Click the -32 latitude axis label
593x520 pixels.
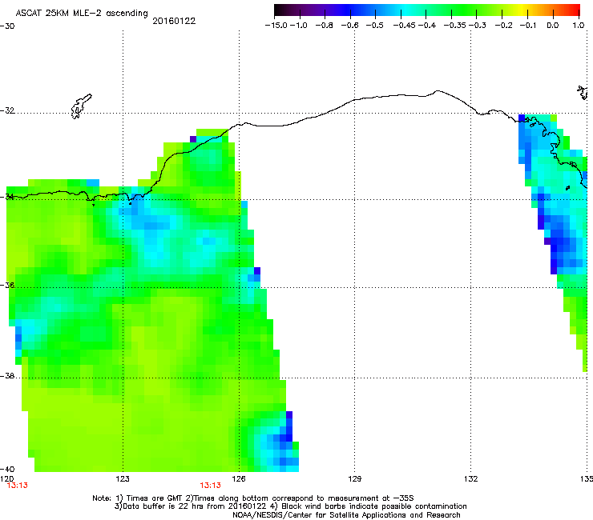tap(7, 110)
